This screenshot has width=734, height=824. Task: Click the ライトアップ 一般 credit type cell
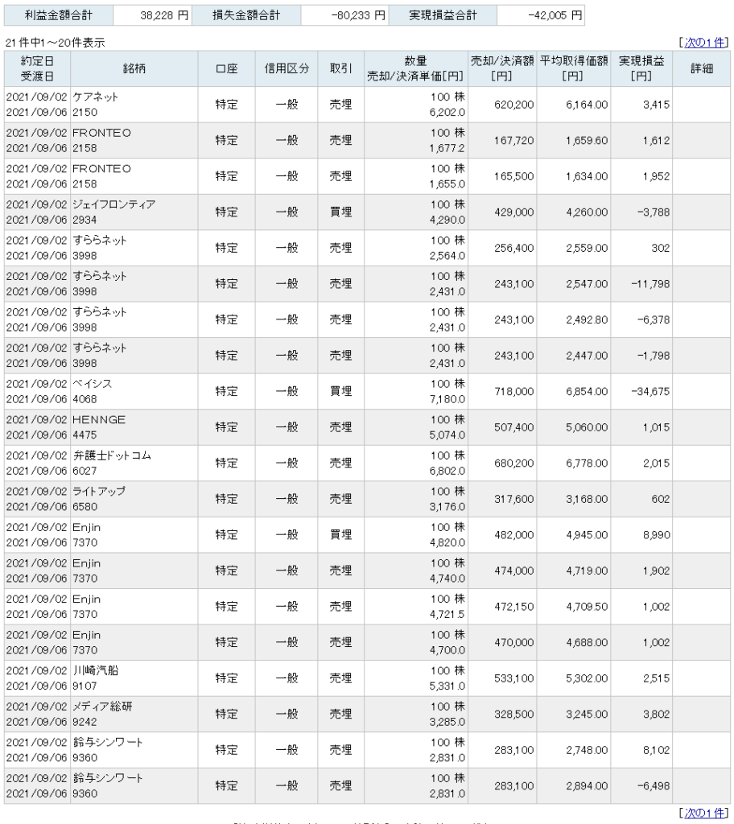(287, 499)
